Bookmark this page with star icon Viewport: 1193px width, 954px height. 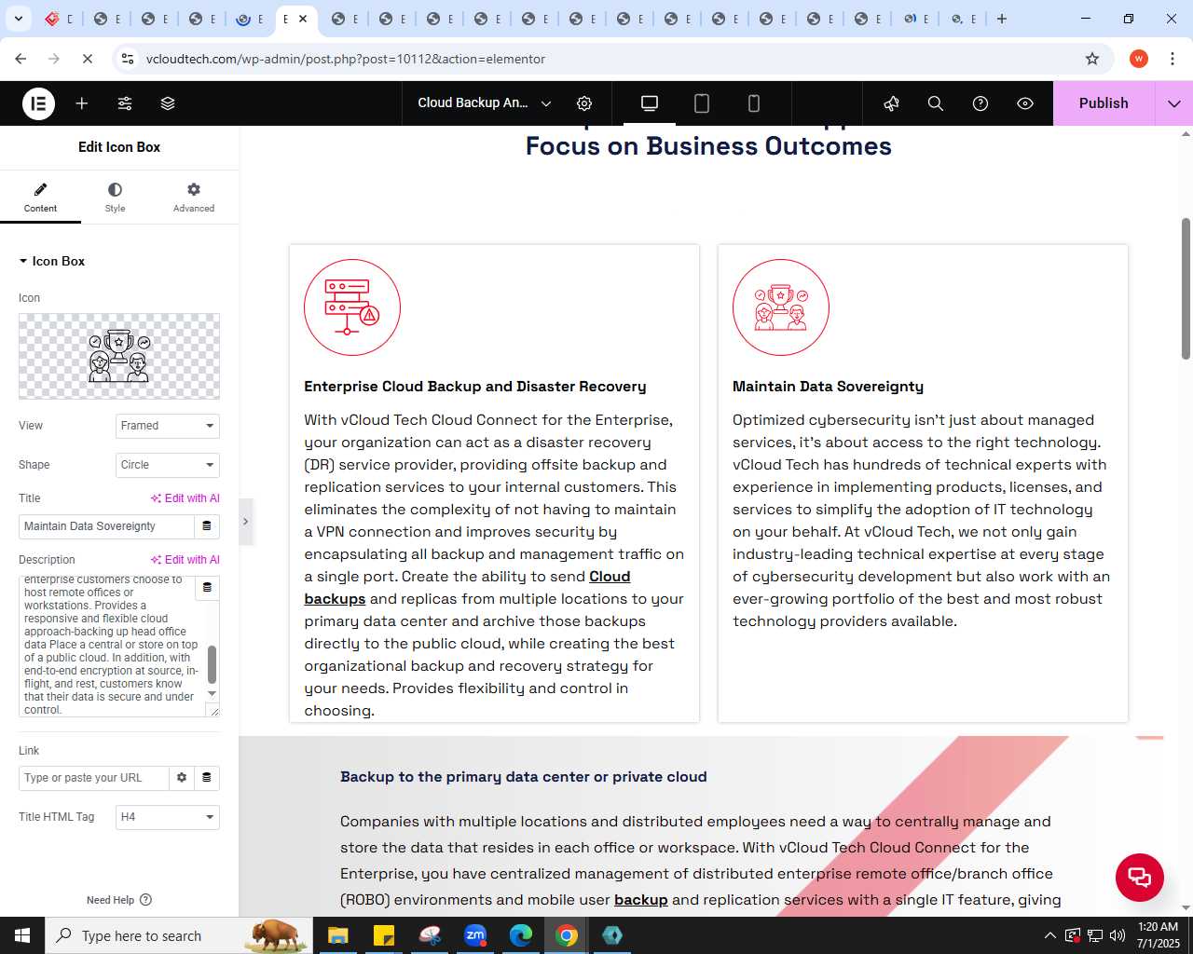click(1092, 59)
